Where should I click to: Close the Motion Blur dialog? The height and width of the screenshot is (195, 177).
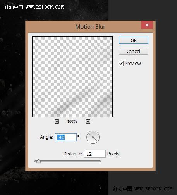click(x=147, y=25)
